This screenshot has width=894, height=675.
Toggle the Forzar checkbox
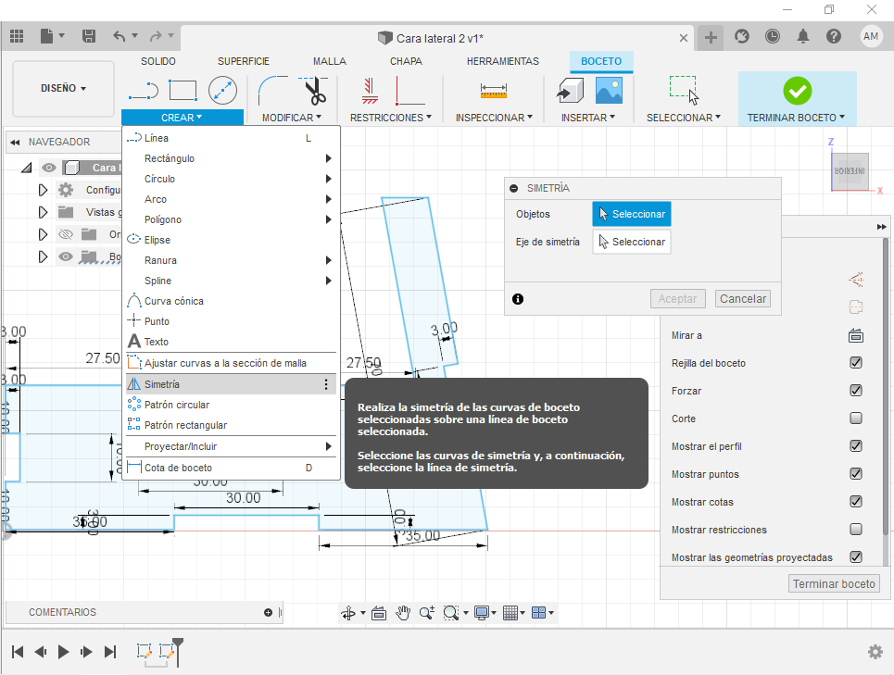point(856,391)
